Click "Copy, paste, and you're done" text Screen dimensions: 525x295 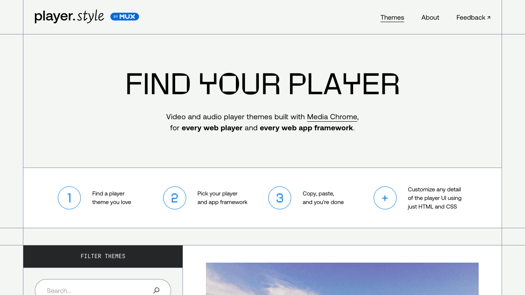323,198
